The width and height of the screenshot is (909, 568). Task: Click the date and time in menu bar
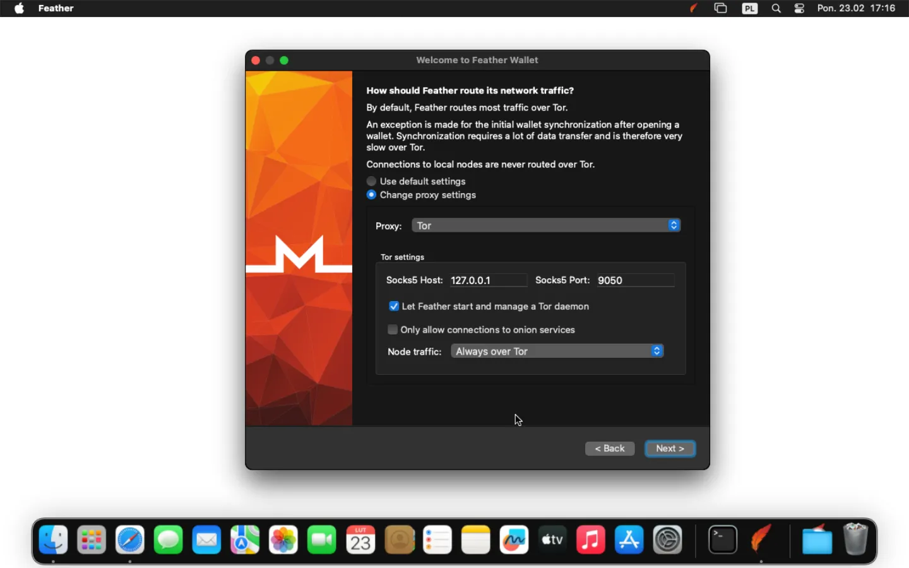point(857,9)
